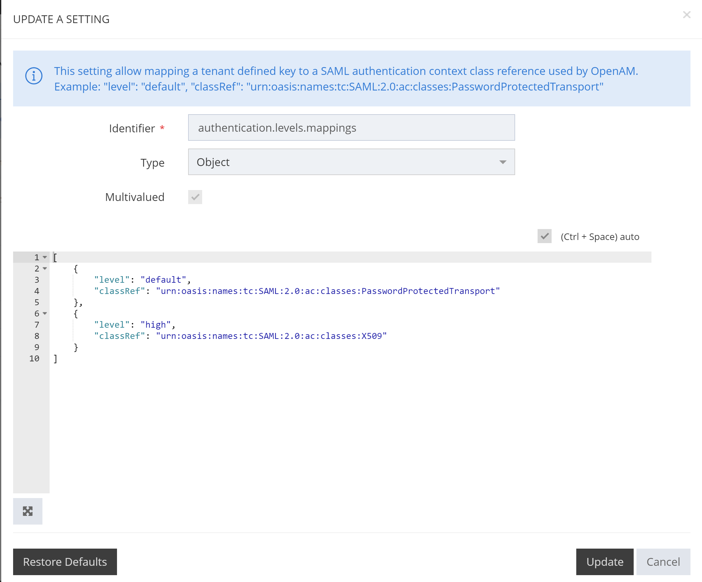Collapse the fold arrow on line 6
Viewport: 702px width, 582px height.
click(x=45, y=313)
